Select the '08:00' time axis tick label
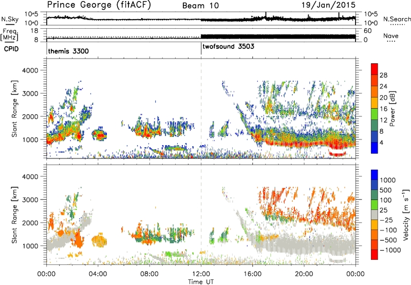Screen dimensions: 411x285 pyautogui.click(x=150, y=274)
